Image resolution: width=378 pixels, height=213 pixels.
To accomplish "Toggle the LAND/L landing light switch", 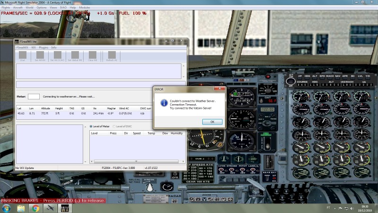I will (x=253, y=170).
